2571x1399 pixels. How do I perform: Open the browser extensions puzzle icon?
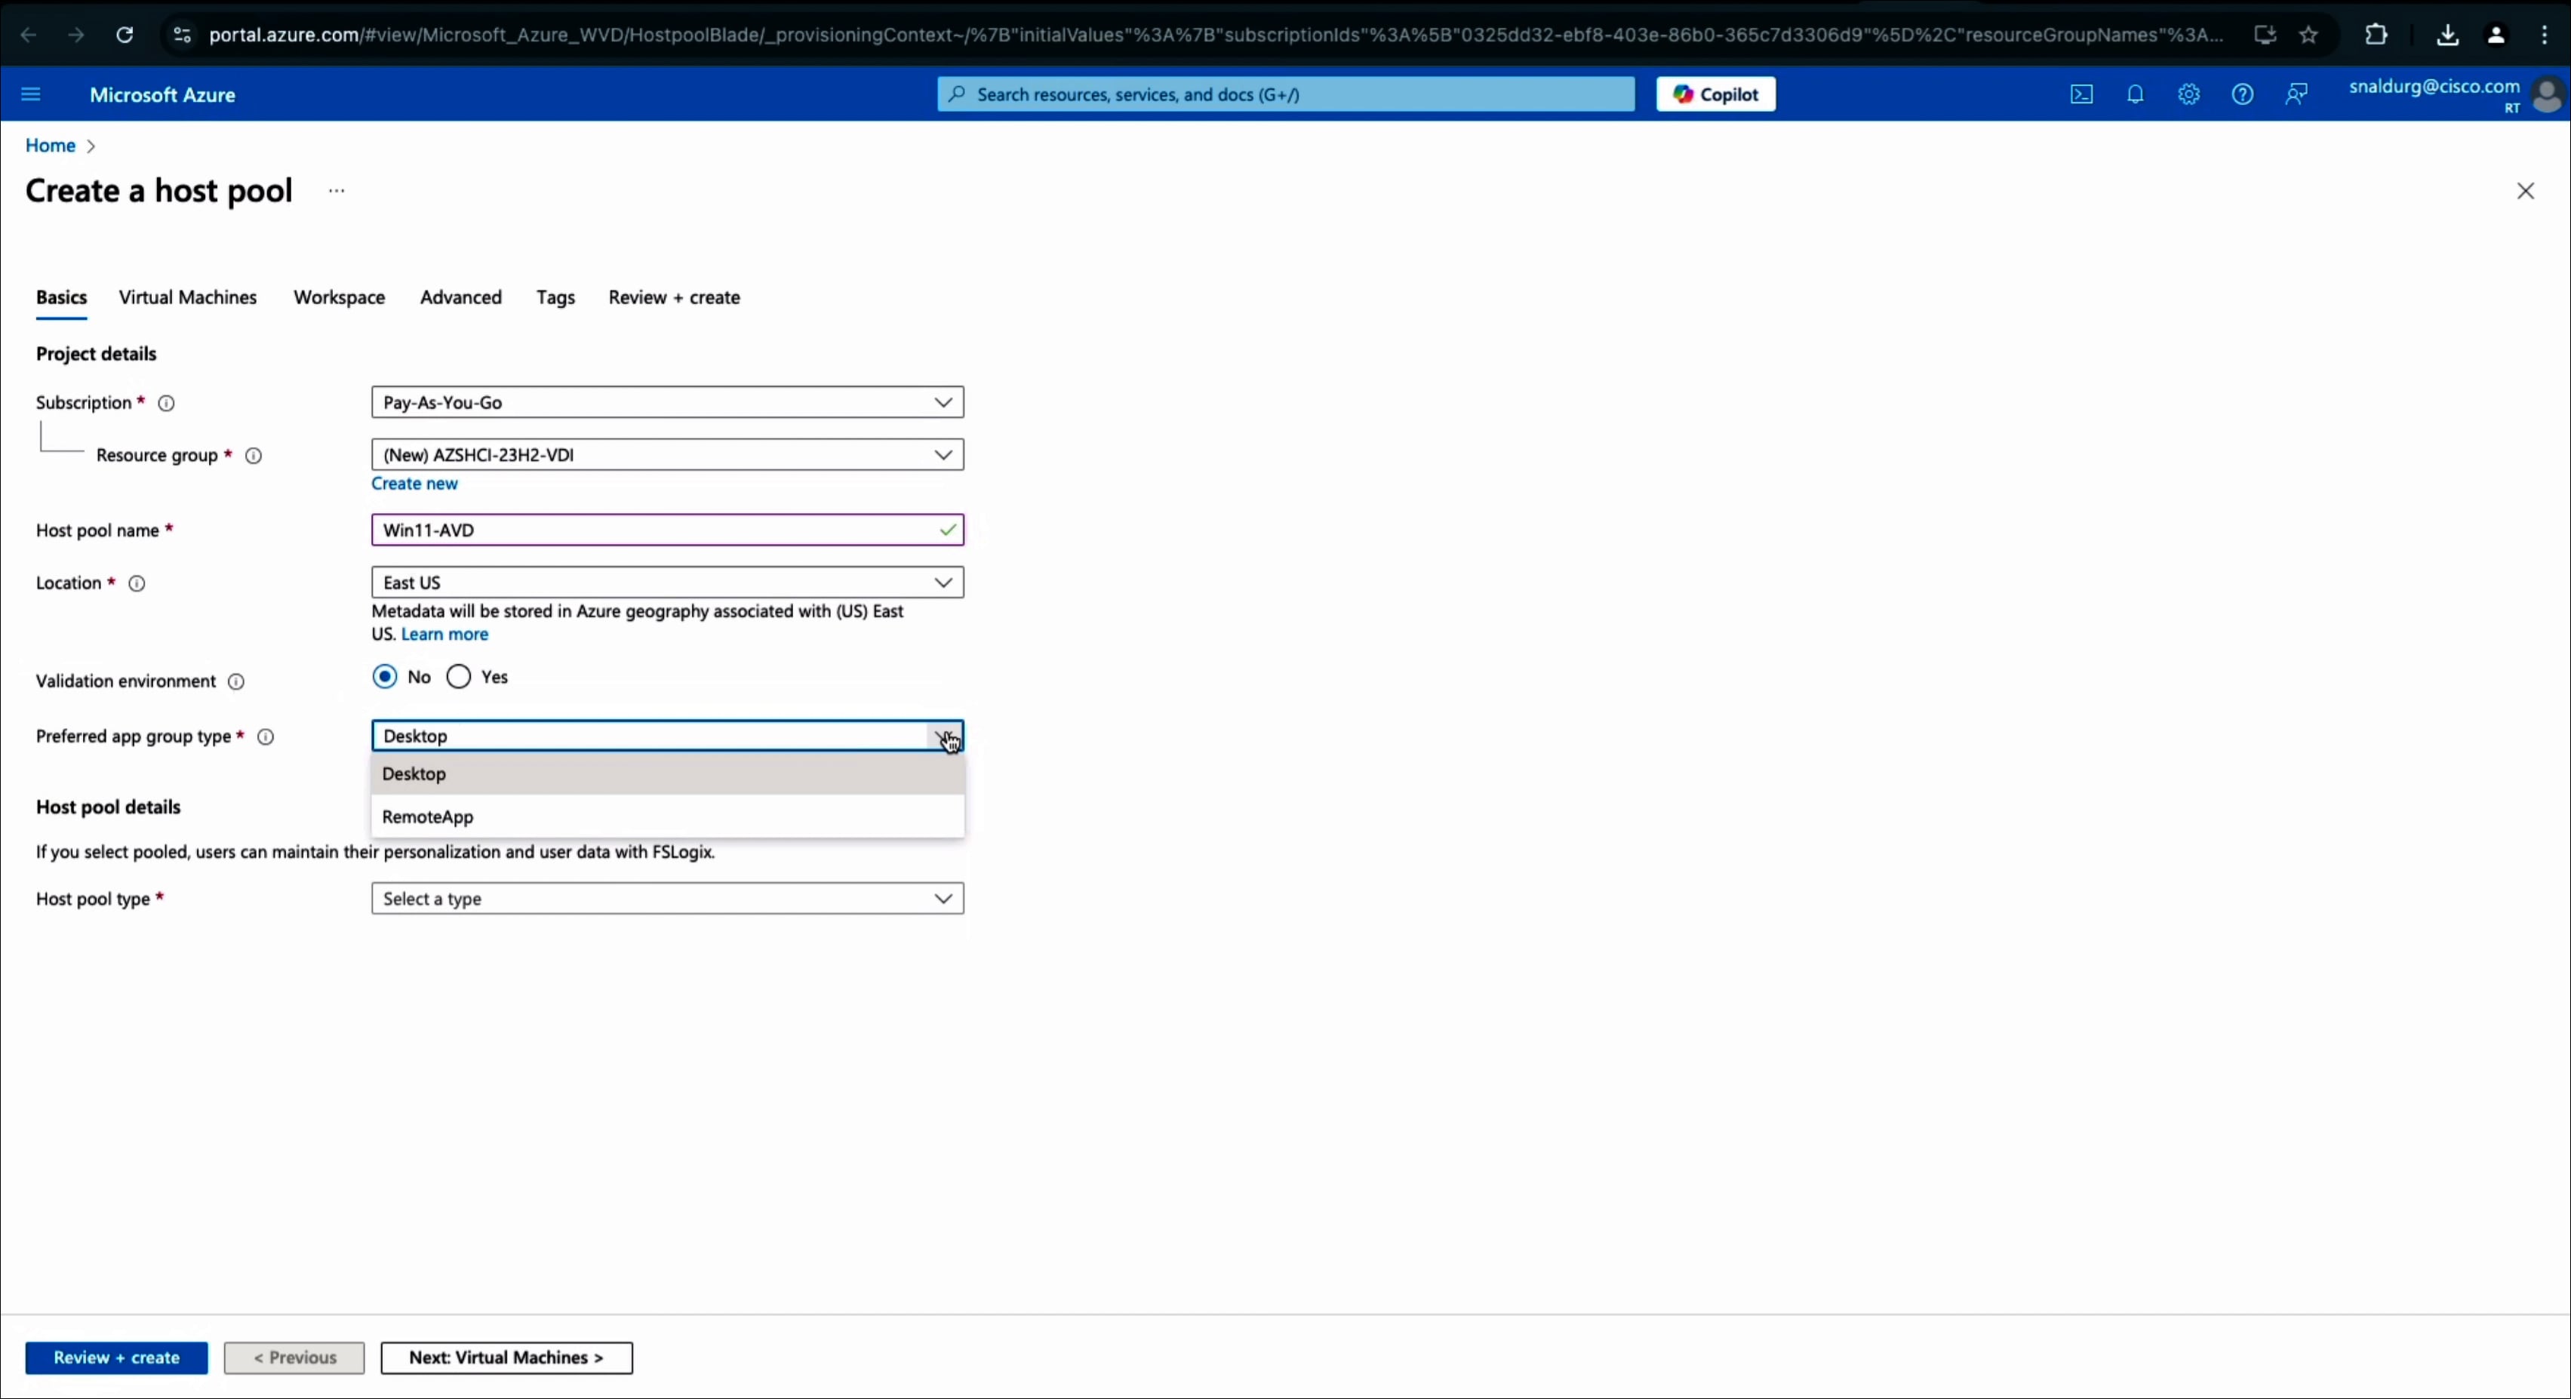[2376, 35]
